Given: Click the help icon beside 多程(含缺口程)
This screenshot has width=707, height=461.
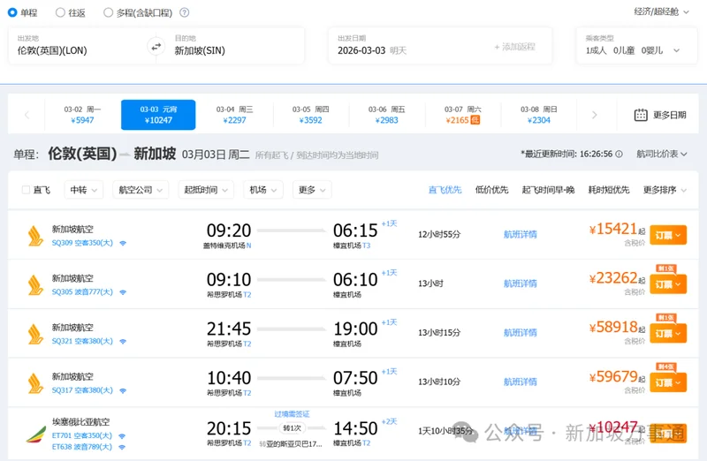Looking at the screenshot, I should click(x=184, y=12).
